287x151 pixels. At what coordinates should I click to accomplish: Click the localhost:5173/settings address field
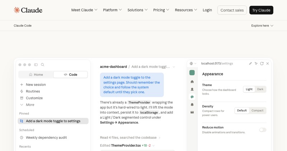(x=217, y=64)
